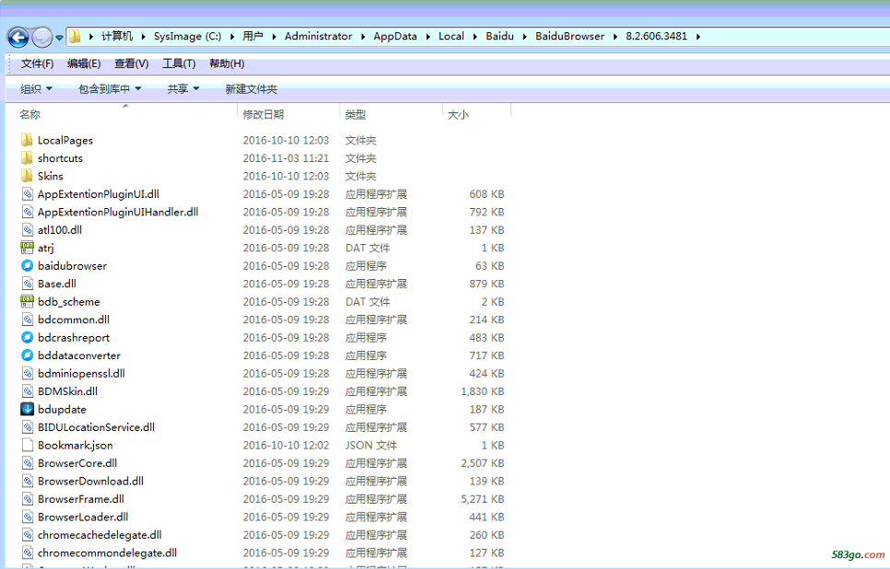Expand the arrow after 计算机 in path
The image size is (890, 569).
(143, 37)
